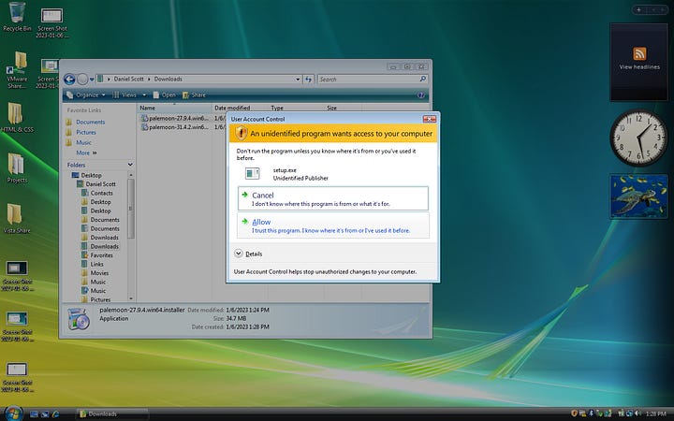Close the User Account Control dialog
This screenshot has height=421, width=674.
click(x=429, y=119)
